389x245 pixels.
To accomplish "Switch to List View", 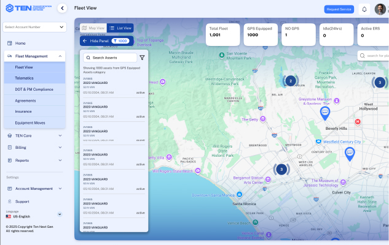I will coord(120,28).
